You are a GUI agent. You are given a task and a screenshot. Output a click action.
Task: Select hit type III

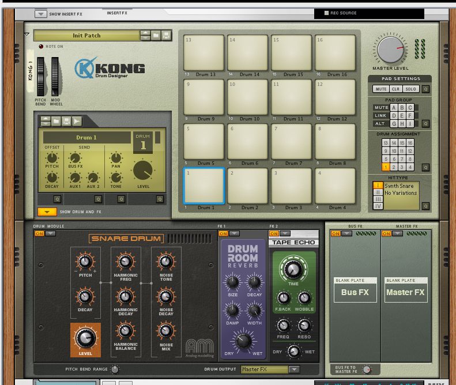point(378,199)
